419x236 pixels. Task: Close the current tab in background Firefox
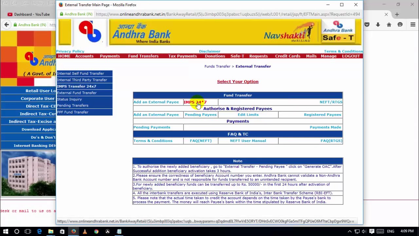tap(386, 14)
